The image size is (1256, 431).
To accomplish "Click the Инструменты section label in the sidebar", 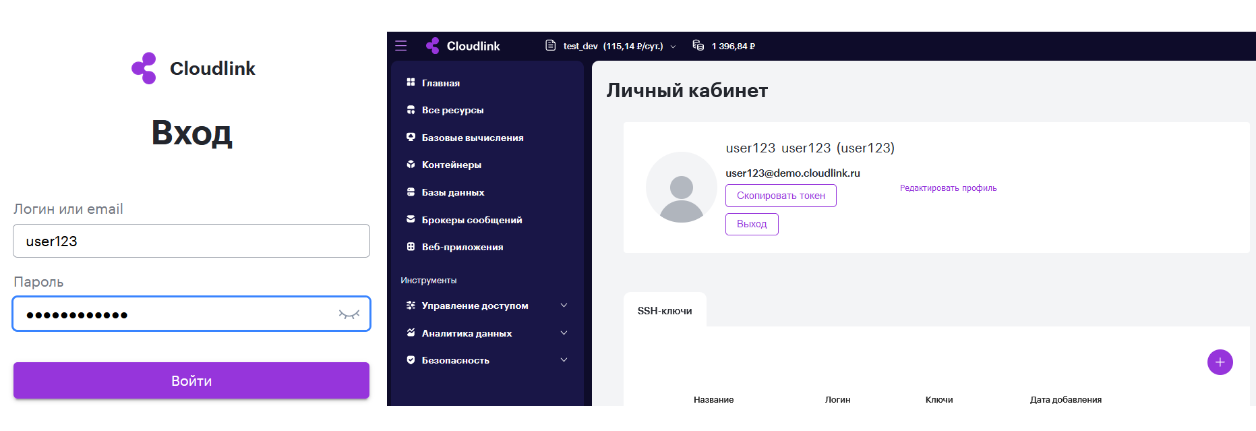I will (x=428, y=280).
